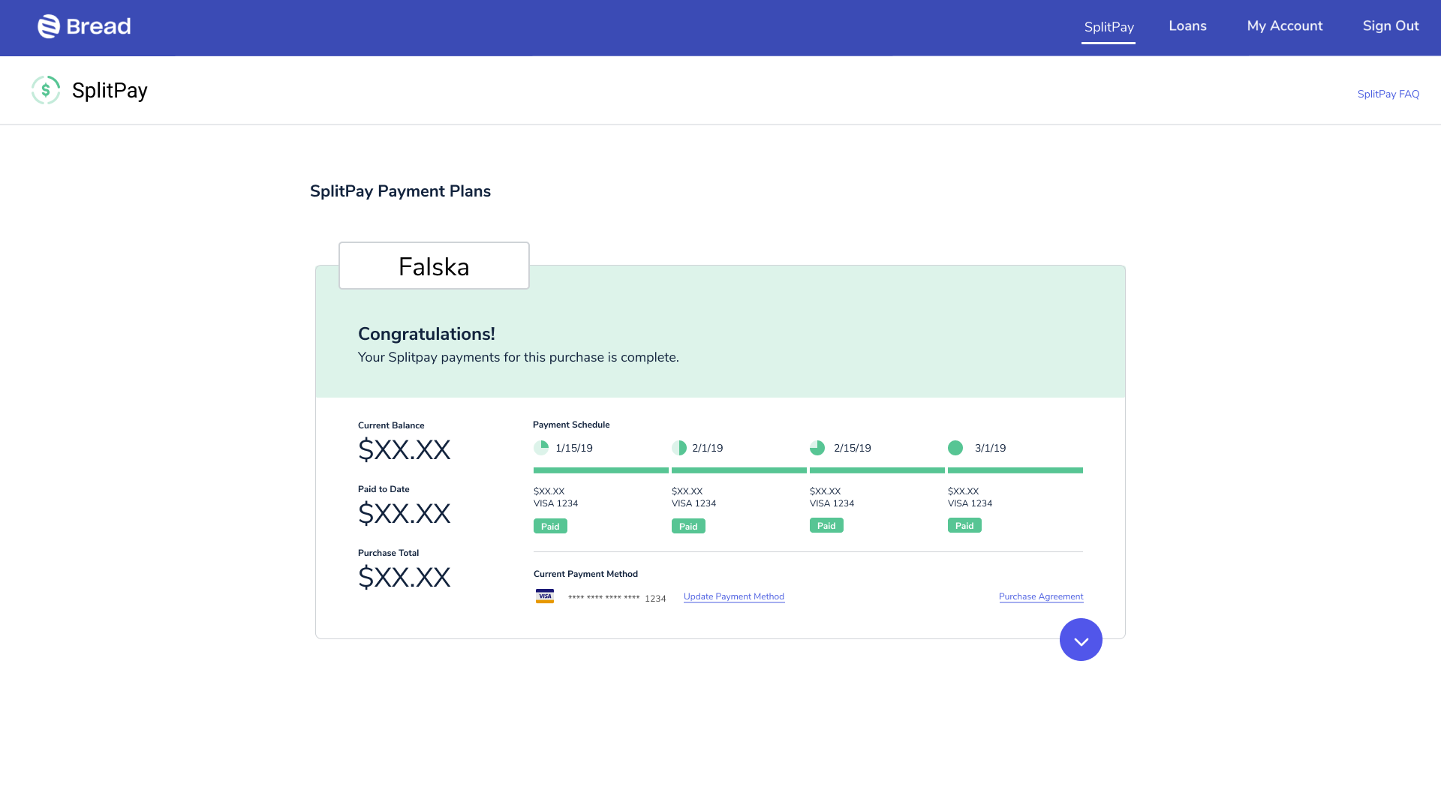The height and width of the screenshot is (793, 1441).
Task: Select the Falska merchant tab
Action: (434, 266)
